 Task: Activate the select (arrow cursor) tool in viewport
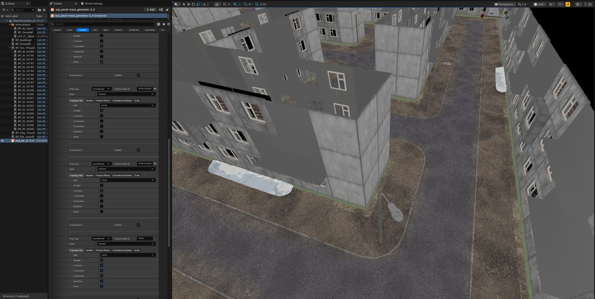184,4
